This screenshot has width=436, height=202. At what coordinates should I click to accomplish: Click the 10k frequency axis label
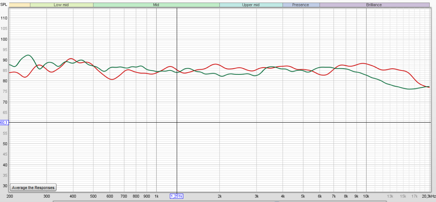click(x=366, y=196)
